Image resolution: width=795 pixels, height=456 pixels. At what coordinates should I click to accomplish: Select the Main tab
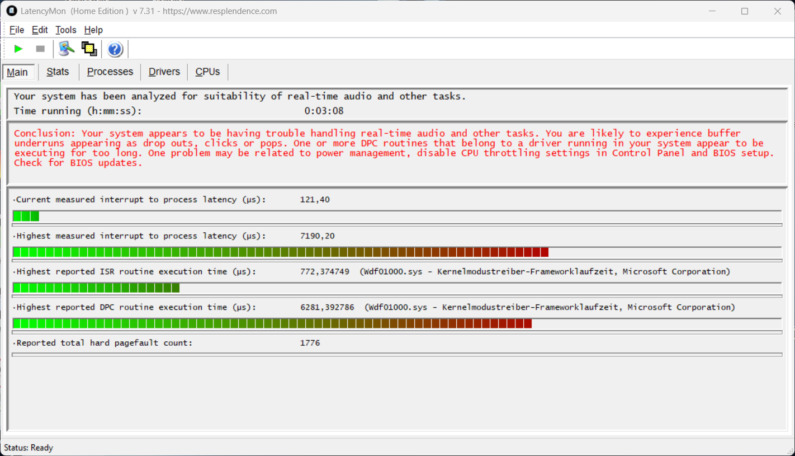(17, 72)
